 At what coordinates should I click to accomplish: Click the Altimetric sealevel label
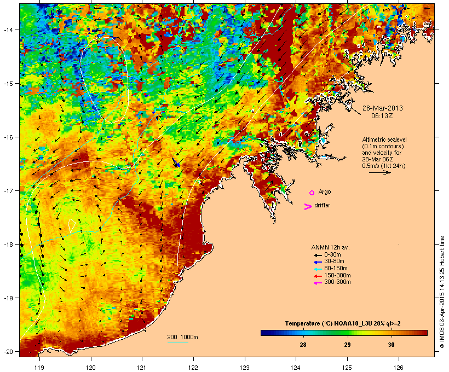tap(384, 139)
